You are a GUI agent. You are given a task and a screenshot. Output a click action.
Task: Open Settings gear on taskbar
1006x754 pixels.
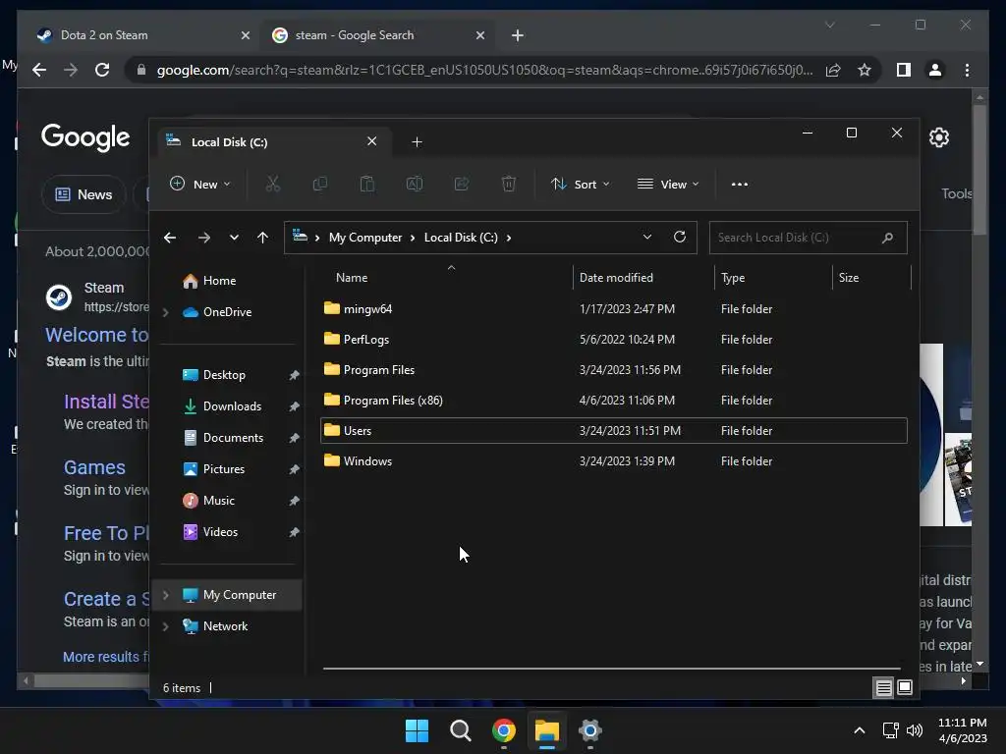point(589,730)
